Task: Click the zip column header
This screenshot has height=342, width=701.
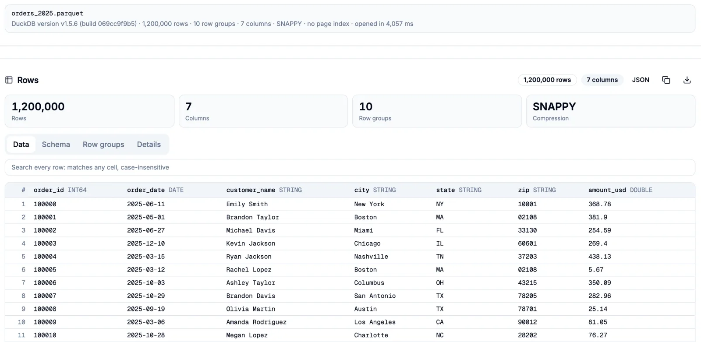Action: [537, 190]
